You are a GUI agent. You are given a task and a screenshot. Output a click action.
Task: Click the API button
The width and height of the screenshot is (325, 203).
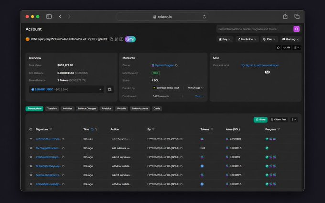tap(286, 48)
